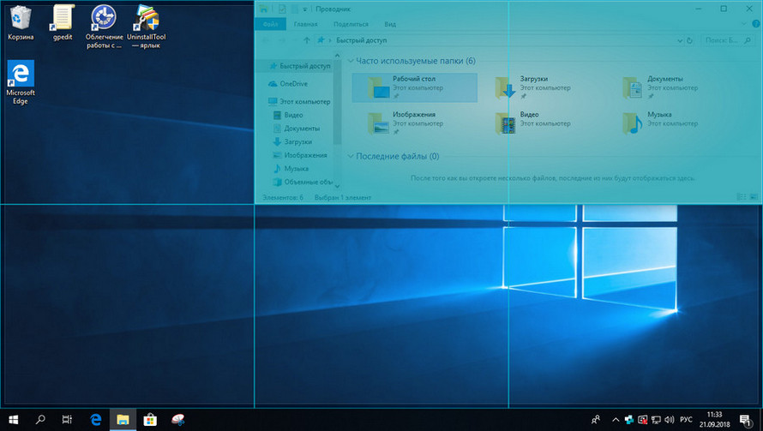Click the Task View taskbar button

(68, 420)
